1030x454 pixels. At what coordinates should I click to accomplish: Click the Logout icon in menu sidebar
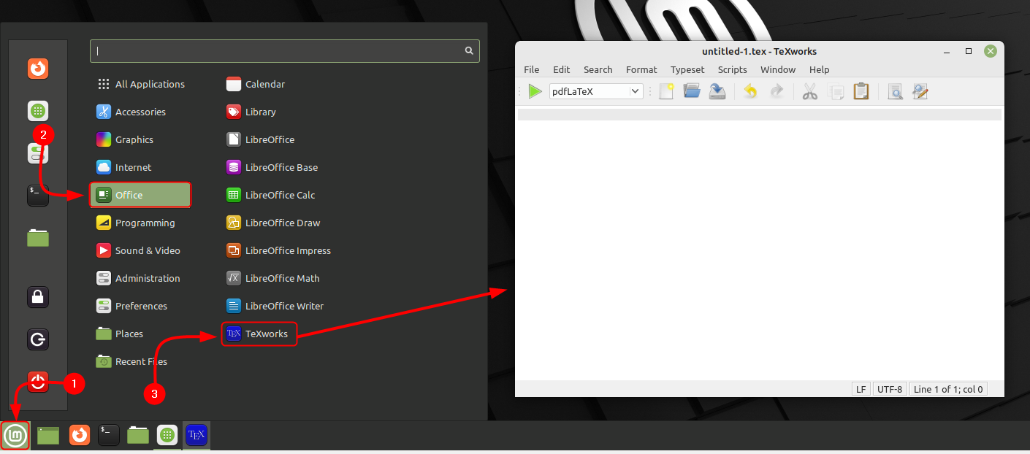pos(38,339)
